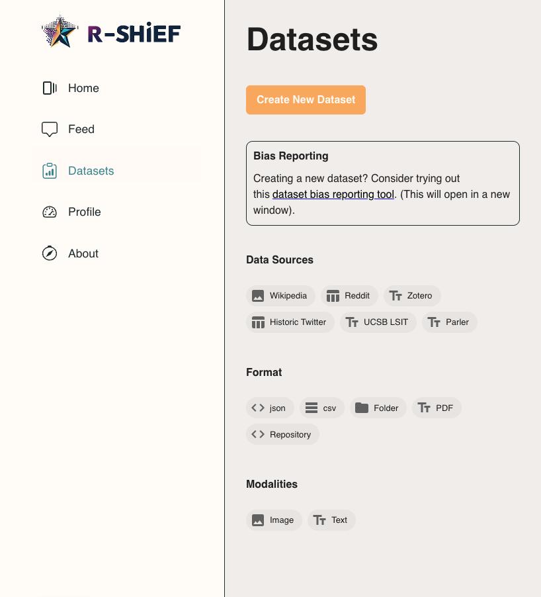Click the Home icon in the sidebar
This screenshot has width=541, height=597.
(50, 88)
